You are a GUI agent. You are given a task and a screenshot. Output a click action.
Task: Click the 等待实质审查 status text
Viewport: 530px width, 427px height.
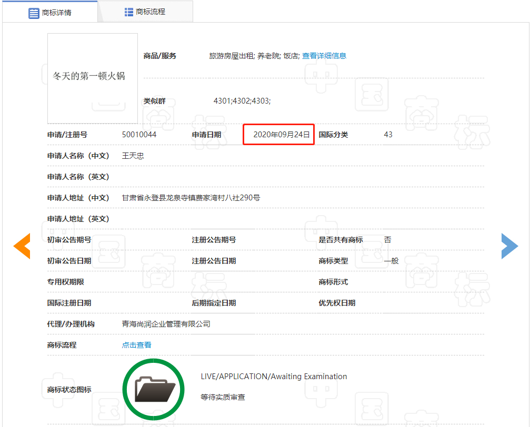[223, 398]
